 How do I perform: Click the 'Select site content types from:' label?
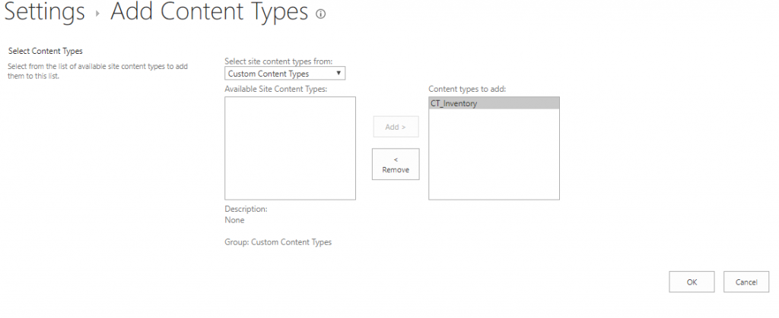click(278, 61)
